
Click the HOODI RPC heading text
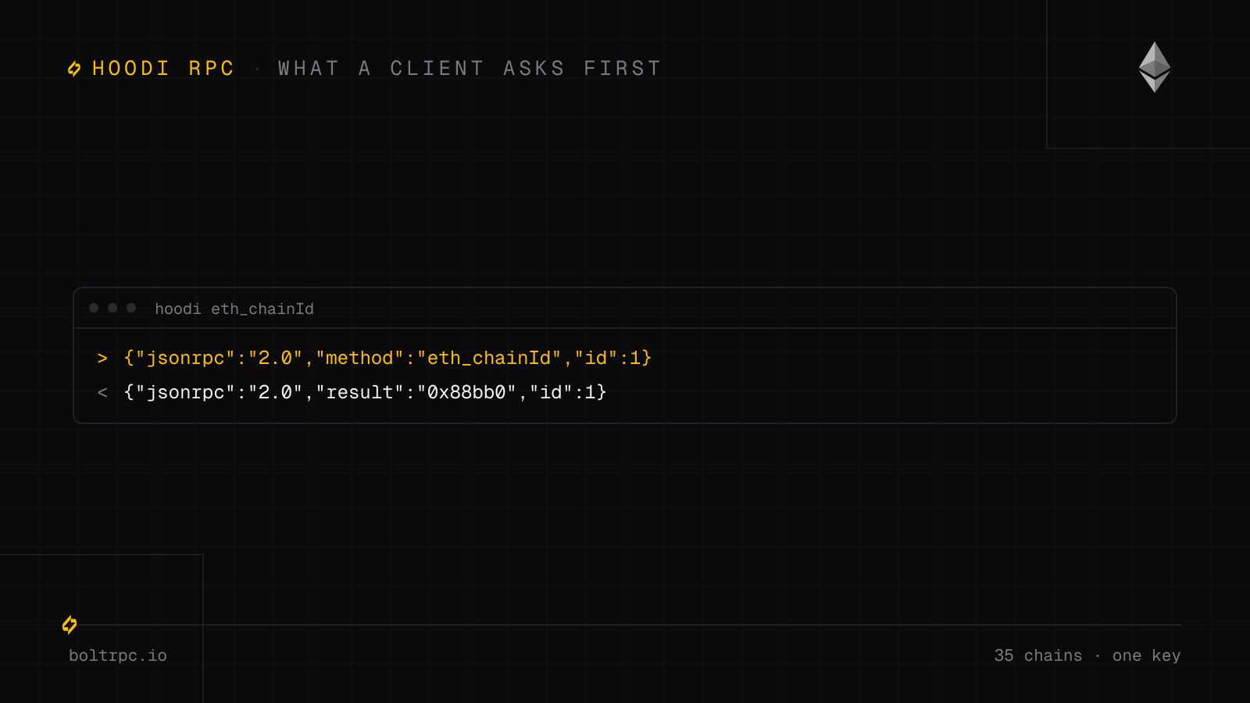pyautogui.click(x=163, y=69)
